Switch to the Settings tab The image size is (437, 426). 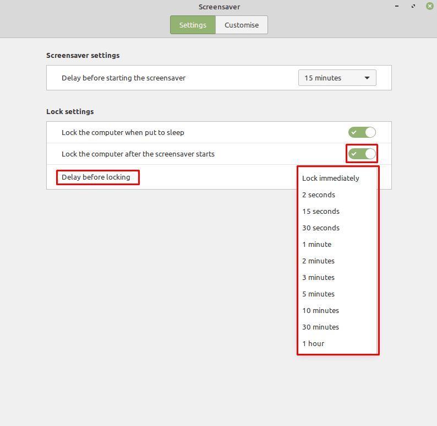pyautogui.click(x=193, y=25)
